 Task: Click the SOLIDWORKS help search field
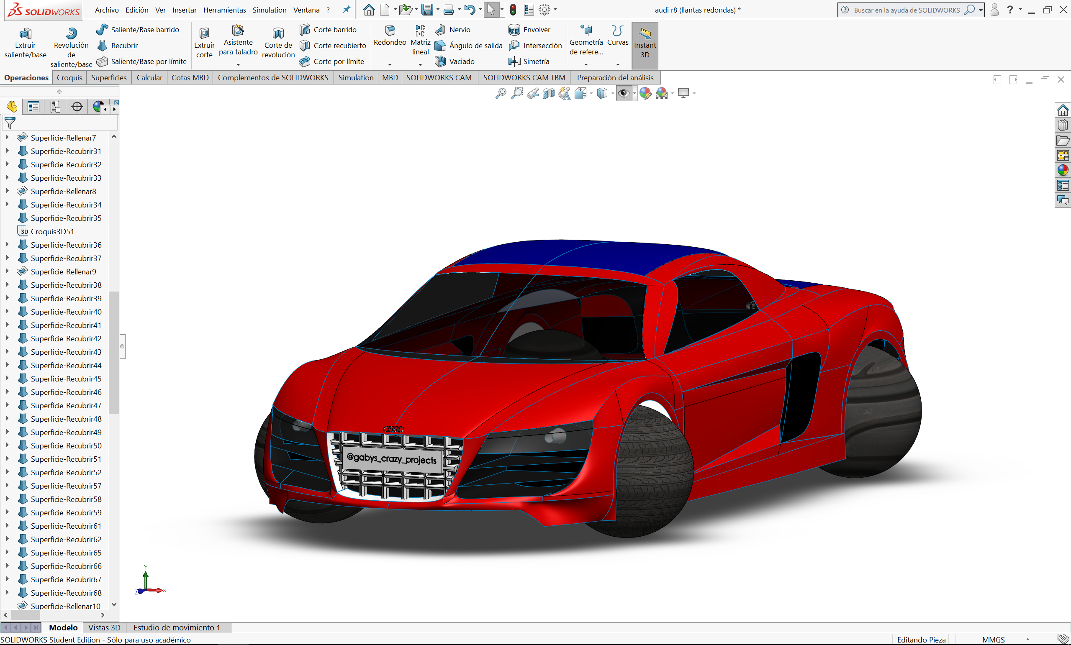pyautogui.click(x=906, y=10)
